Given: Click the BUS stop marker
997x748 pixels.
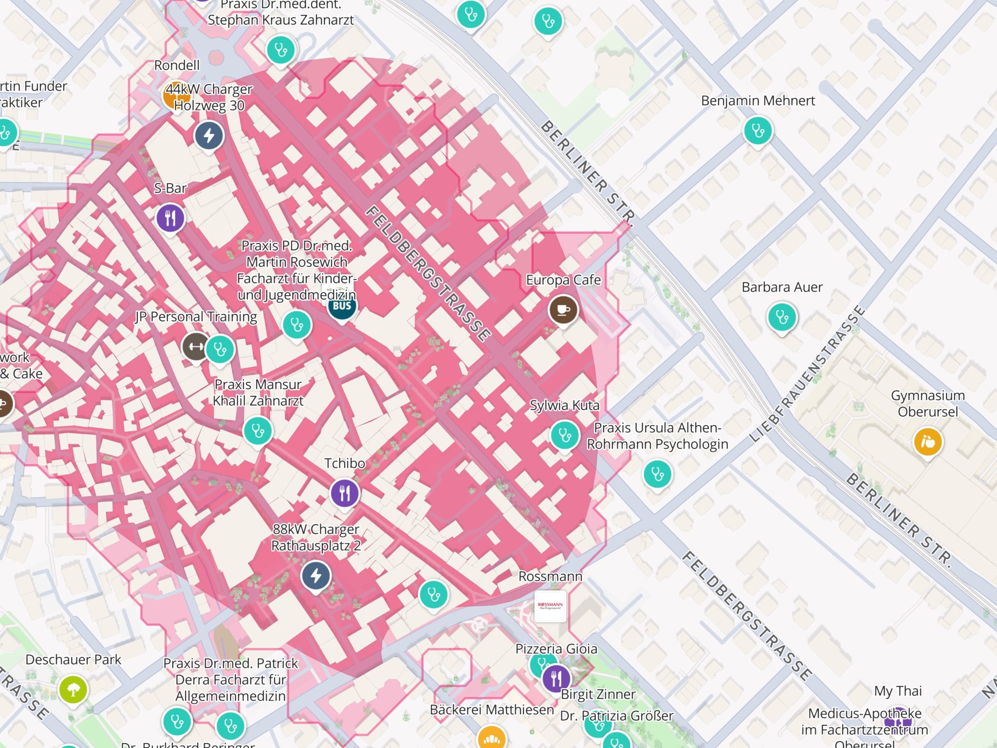Looking at the screenshot, I should [x=342, y=307].
